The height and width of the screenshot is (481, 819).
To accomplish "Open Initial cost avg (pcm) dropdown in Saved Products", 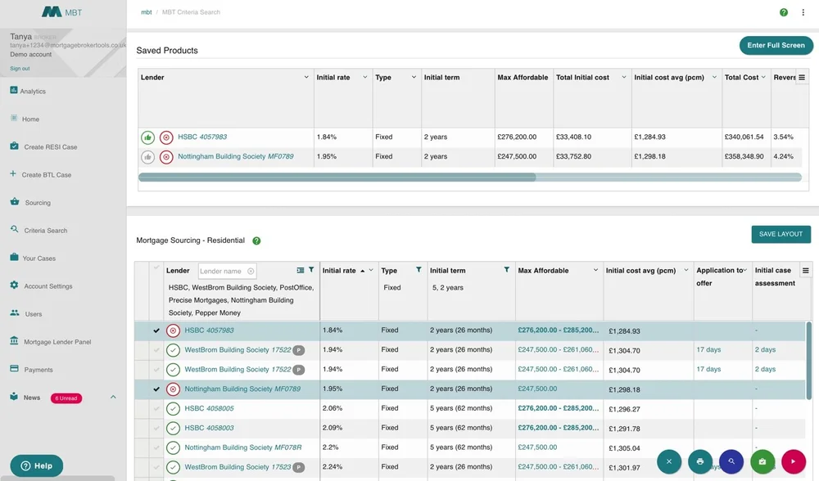I will [714, 77].
